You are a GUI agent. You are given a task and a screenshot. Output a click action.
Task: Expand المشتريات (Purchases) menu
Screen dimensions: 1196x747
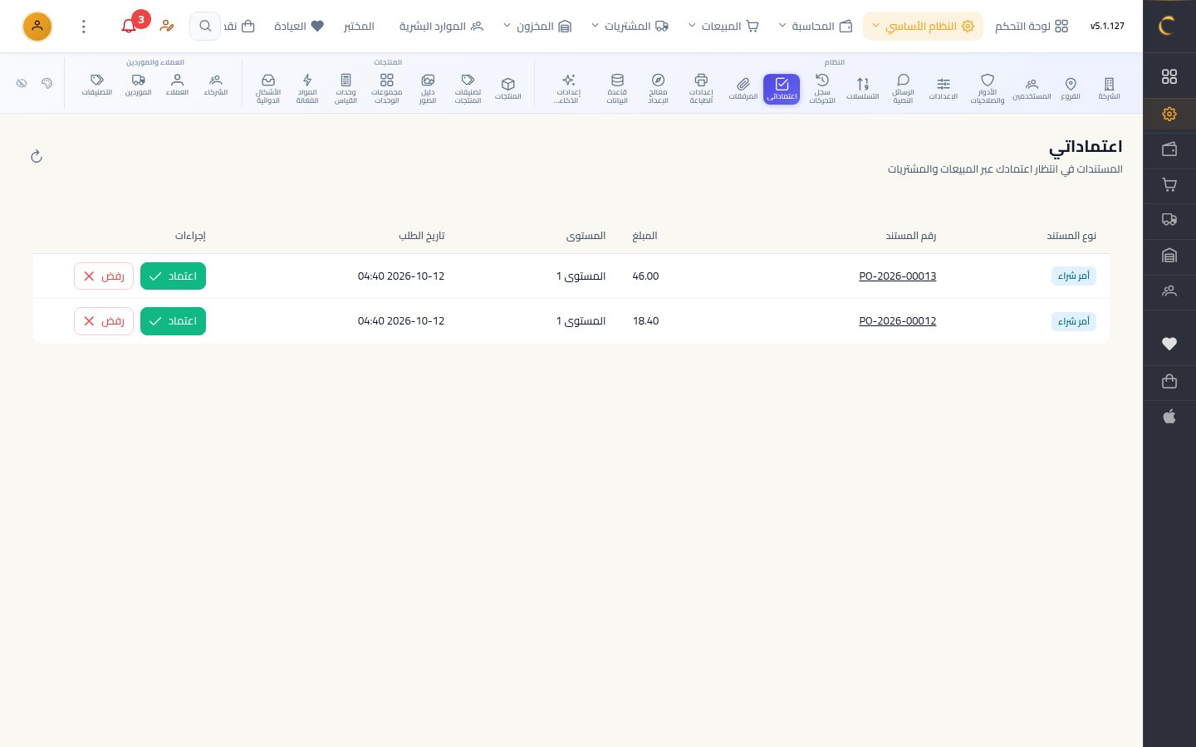[630, 26]
